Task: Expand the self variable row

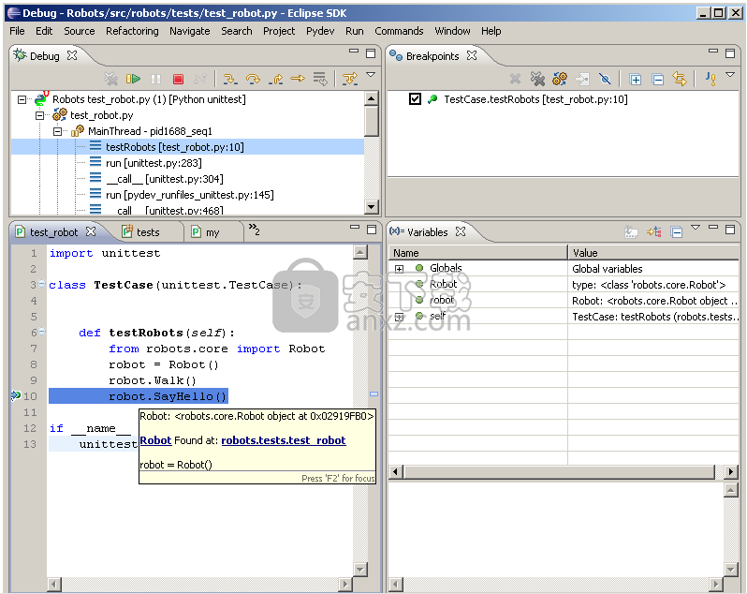Action: point(399,317)
